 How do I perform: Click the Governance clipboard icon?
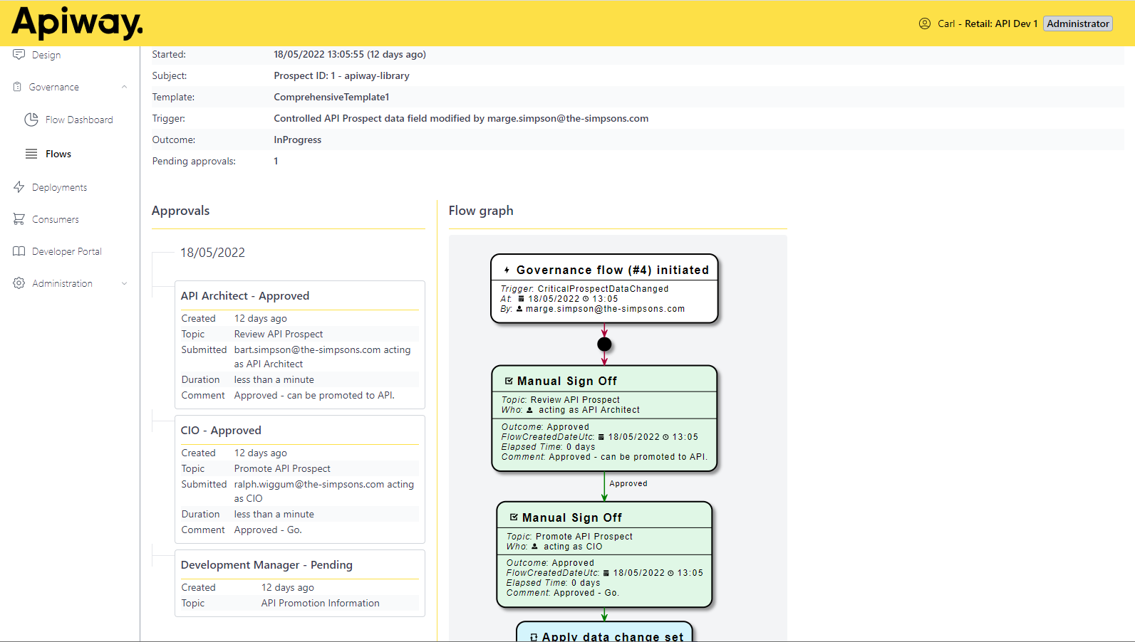17,87
